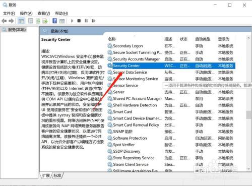
Task: Open the 操作(A) menu
Action: 26,13
